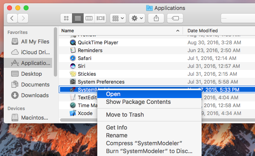255x156 pixels.
Task: Click the SystemModeler app icon
Action: 73,89
